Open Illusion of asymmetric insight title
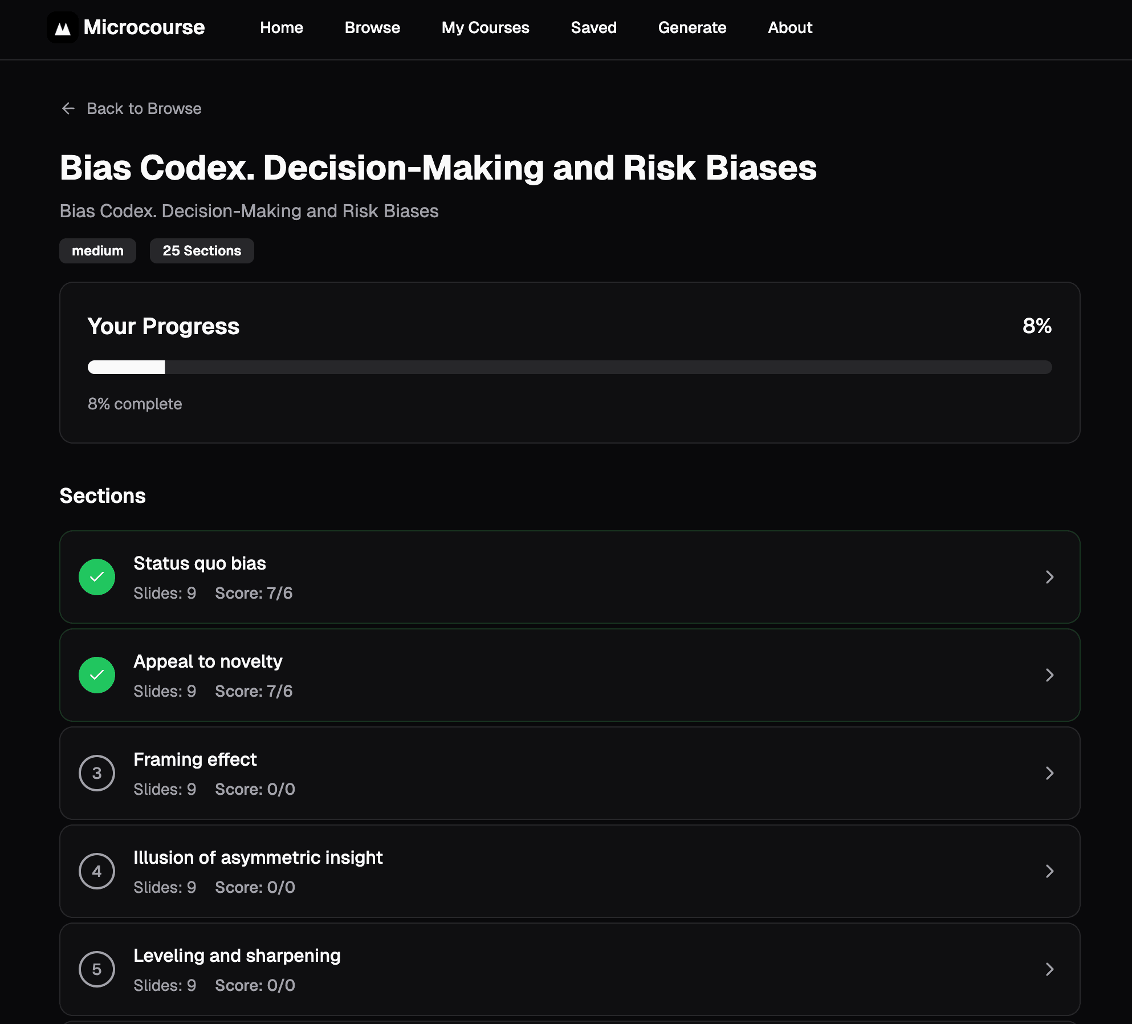Viewport: 1132px width, 1024px height. click(x=258, y=858)
